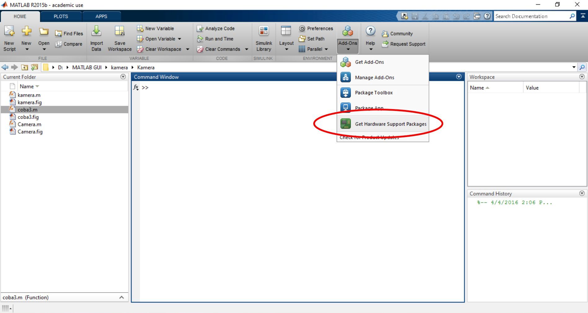Image resolution: width=588 pixels, height=313 pixels.
Task: Click the Import Data icon
Action: tap(96, 31)
